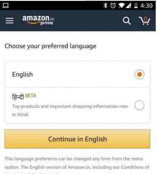The image size is (157, 174).
Task: Tap the Choose your preferred language heading
Action: pyautogui.click(x=51, y=46)
